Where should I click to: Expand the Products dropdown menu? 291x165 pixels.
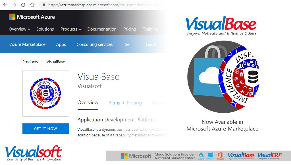71,29
